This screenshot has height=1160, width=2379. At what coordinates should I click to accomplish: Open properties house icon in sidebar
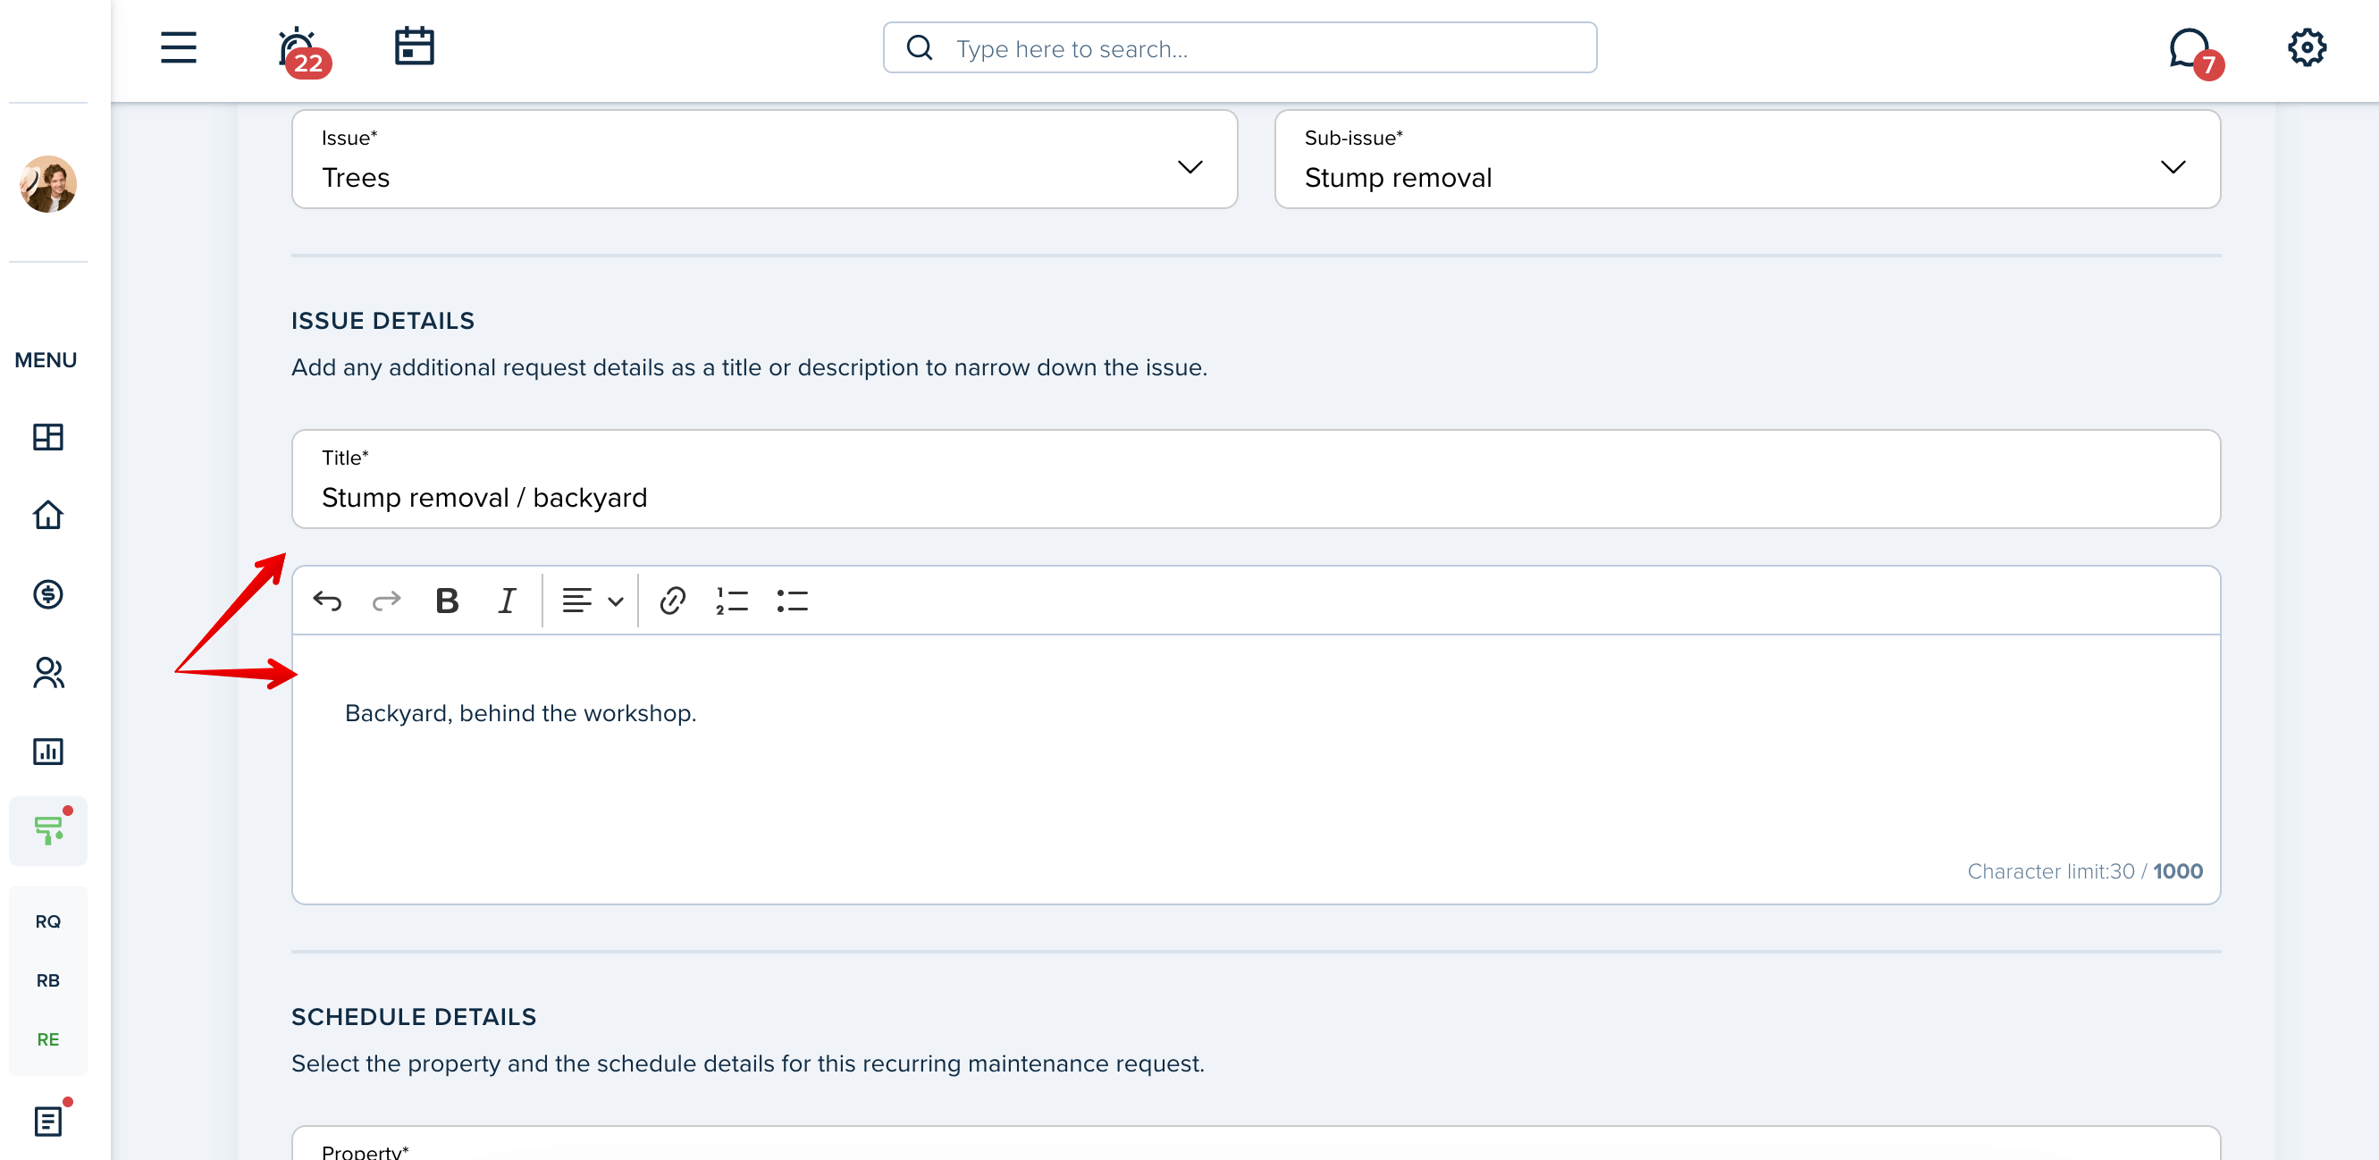coord(48,515)
